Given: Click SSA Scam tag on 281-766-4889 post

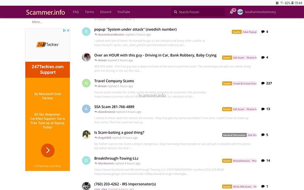Looking at the screenshot, I should tap(238, 109).
